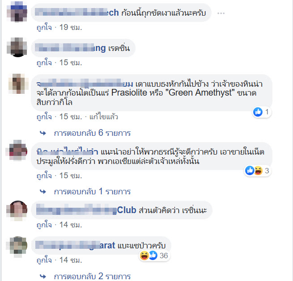Image resolution: width=293 pixels, height=281 pixels.
Task: Like the แบะแซป่าวครับ comment
Action: (44, 260)
